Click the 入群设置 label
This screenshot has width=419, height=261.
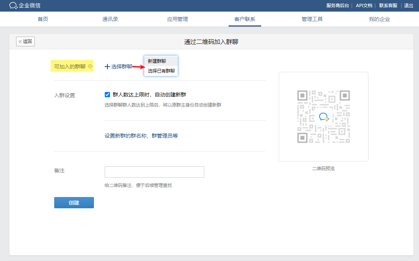coord(65,95)
